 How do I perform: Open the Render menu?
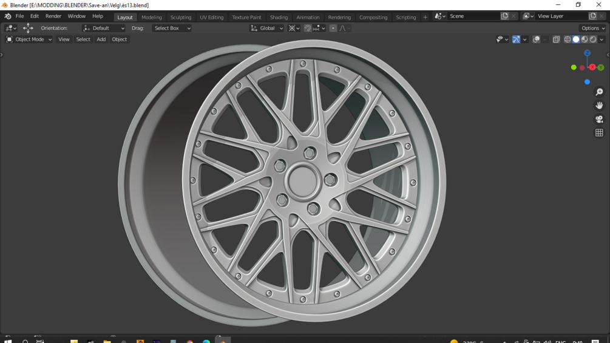click(53, 16)
